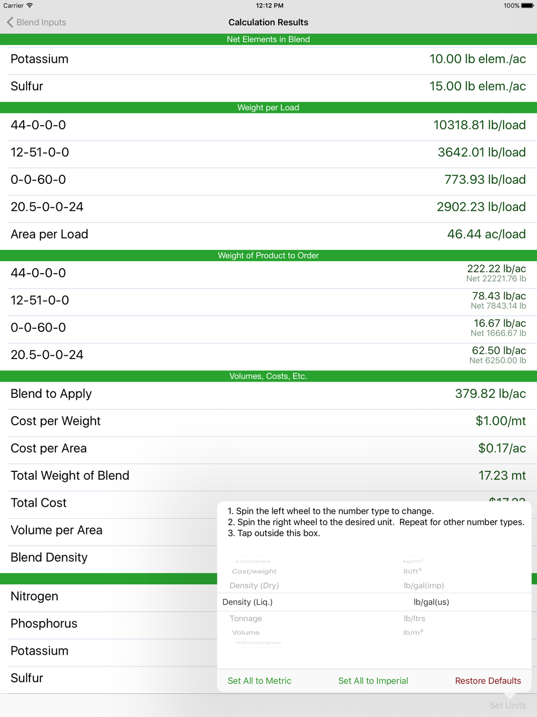The width and height of the screenshot is (537, 717).
Task: Tap Cost per Area row label
Action: [48, 449]
